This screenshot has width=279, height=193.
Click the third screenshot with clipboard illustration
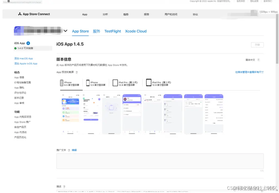click(x=111, y=114)
